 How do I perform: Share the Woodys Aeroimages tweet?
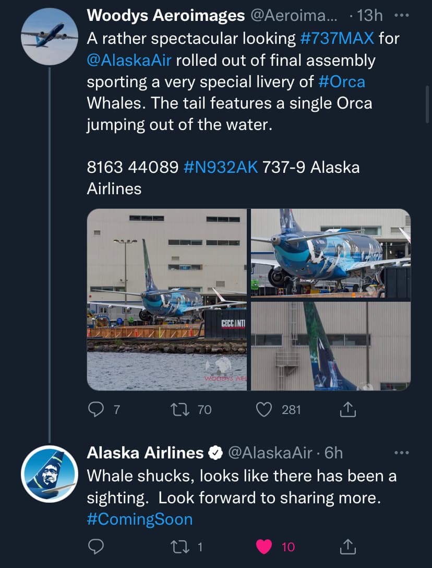(347, 410)
